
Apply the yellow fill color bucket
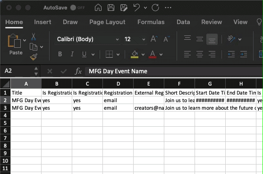(x=135, y=54)
